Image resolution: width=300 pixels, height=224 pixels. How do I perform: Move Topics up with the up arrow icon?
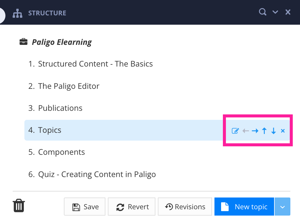[264, 130]
